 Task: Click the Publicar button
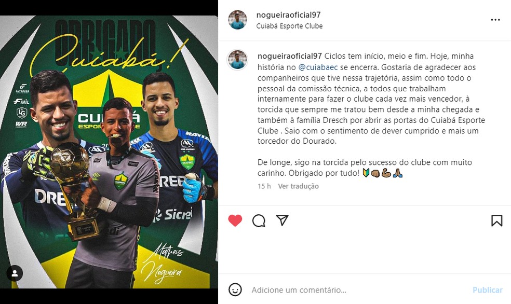click(488, 289)
